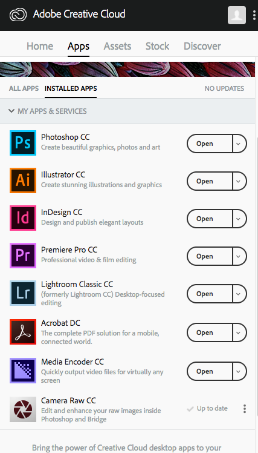Collapse the My Apps & Services section
Screen dimensions: 258x453
click(48, 111)
